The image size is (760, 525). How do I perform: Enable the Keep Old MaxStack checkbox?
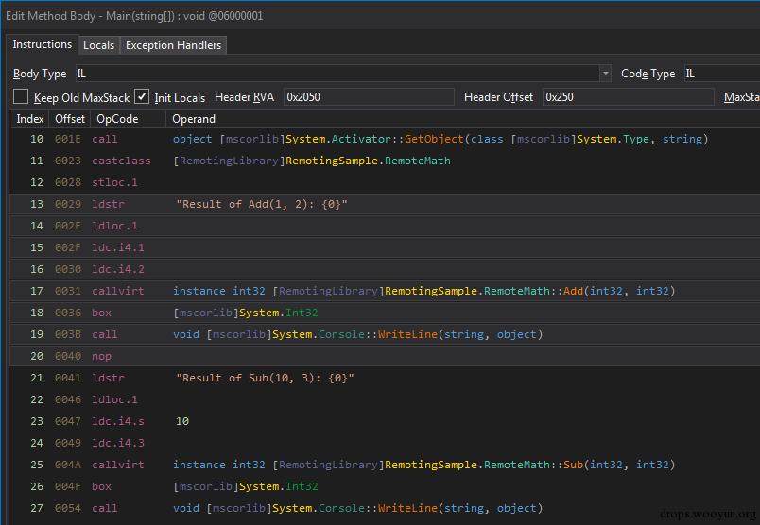(x=21, y=97)
